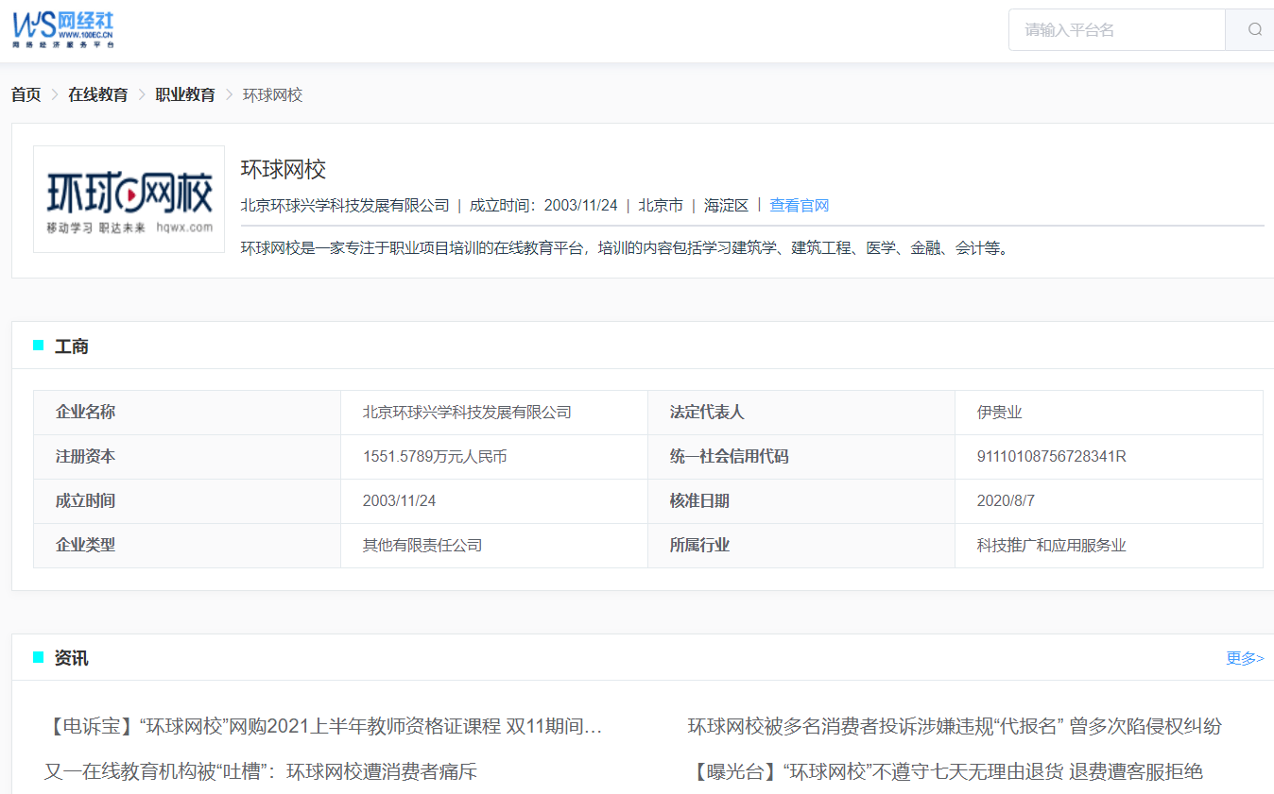Click the 企业类型 label
Viewport: 1274px width, 794px height.
point(86,546)
